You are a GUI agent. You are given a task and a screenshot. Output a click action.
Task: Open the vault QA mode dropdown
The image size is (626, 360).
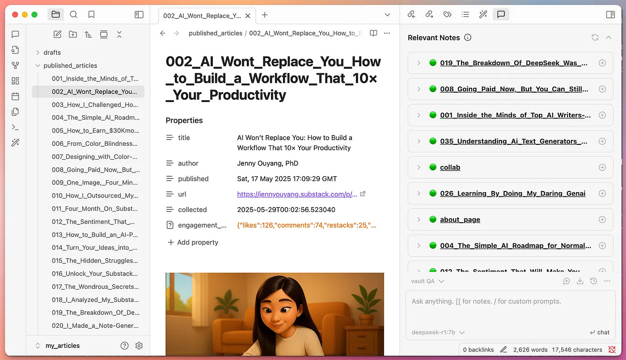pyautogui.click(x=427, y=281)
